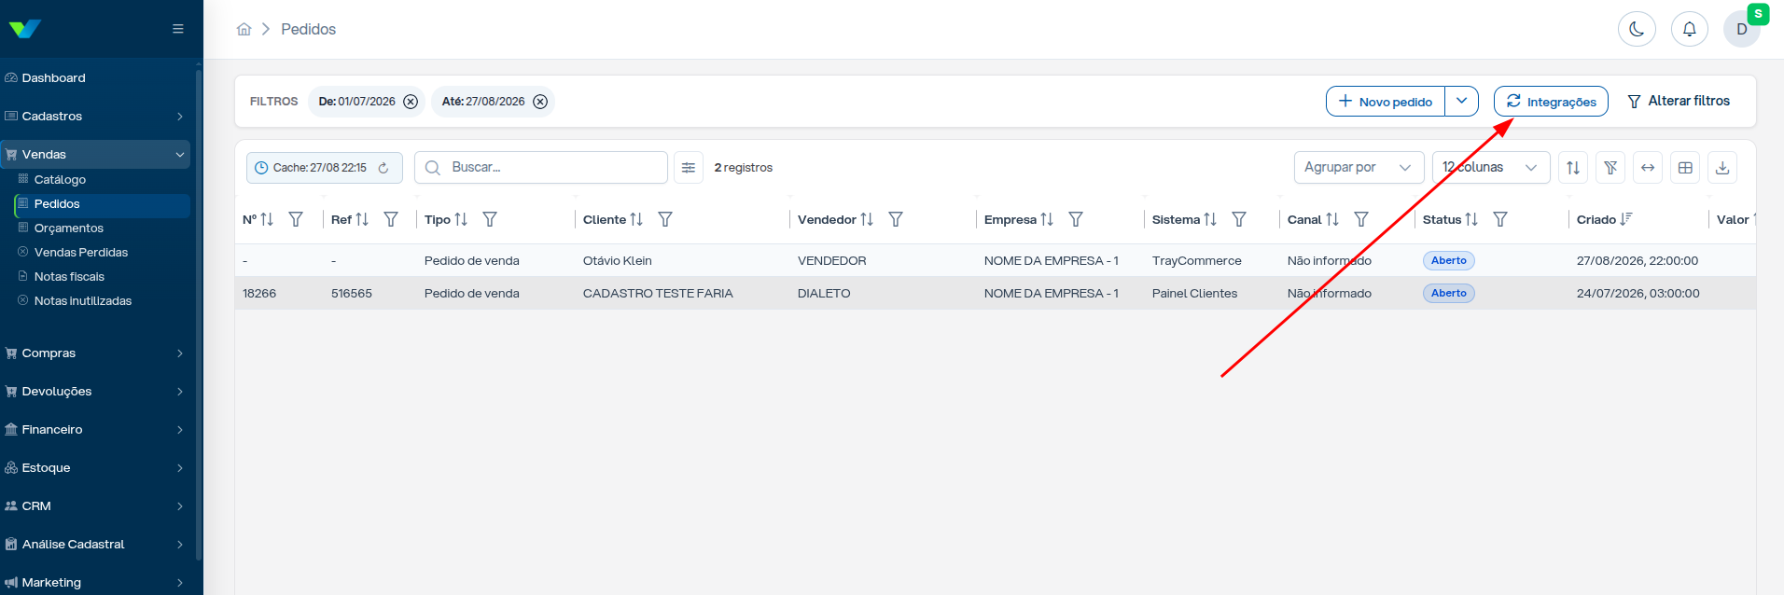Toggle dark mode with the moon icon
The width and height of the screenshot is (1784, 595).
click(x=1637, y=29)
